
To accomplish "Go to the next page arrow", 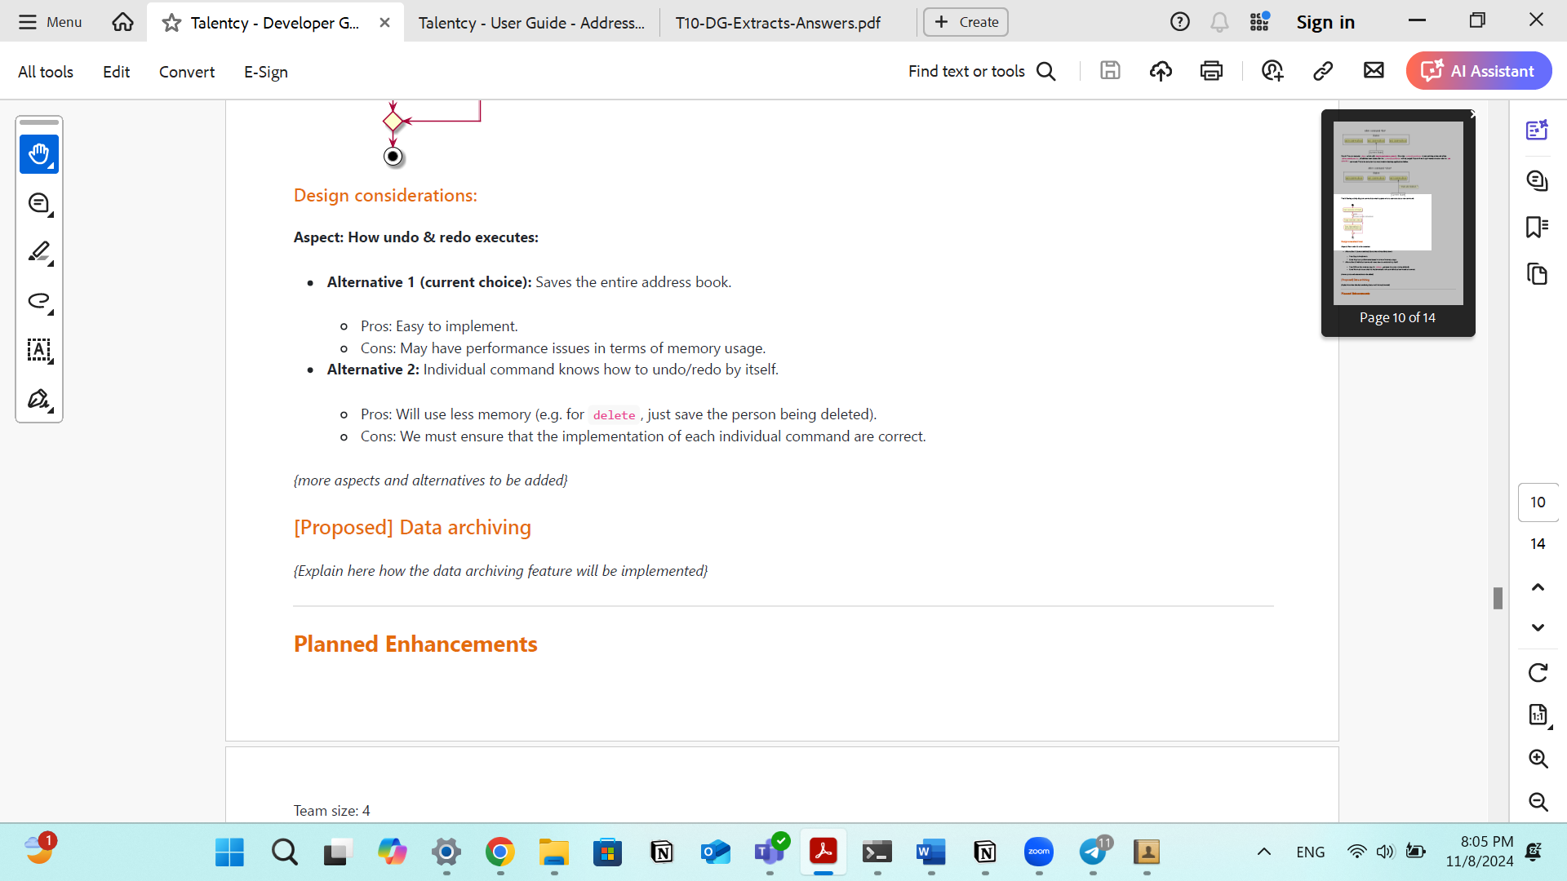I will coord(1538,627).
